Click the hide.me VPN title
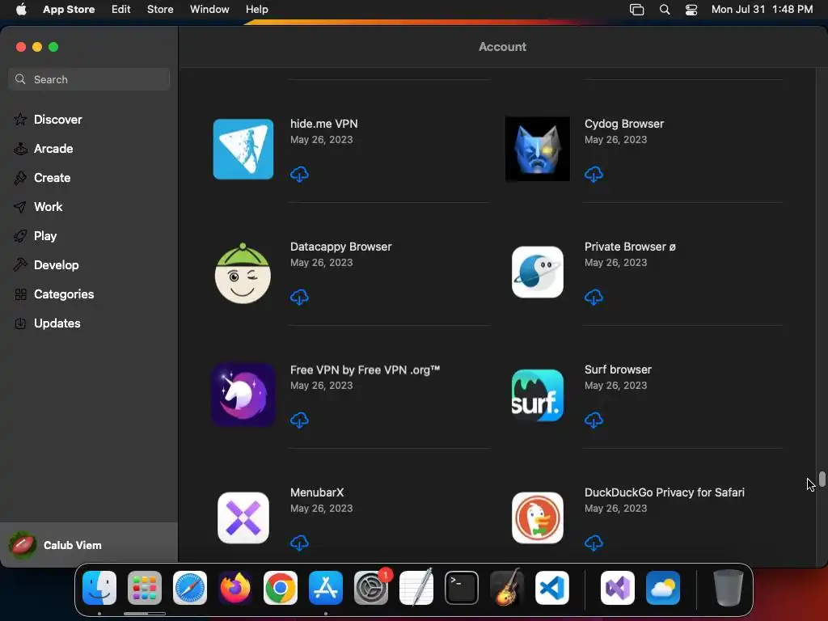The height and width of the screenshot is (621, 828). pos(323,124)
